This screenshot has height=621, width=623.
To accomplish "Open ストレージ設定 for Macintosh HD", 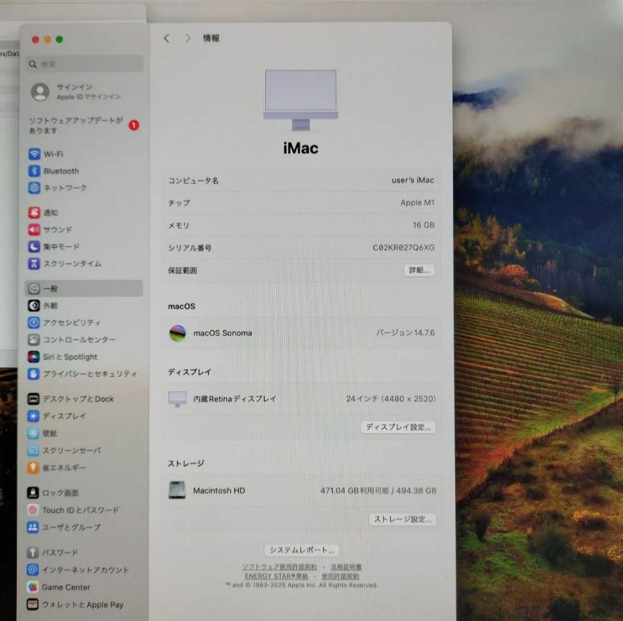I will click(x=403, y=519).
